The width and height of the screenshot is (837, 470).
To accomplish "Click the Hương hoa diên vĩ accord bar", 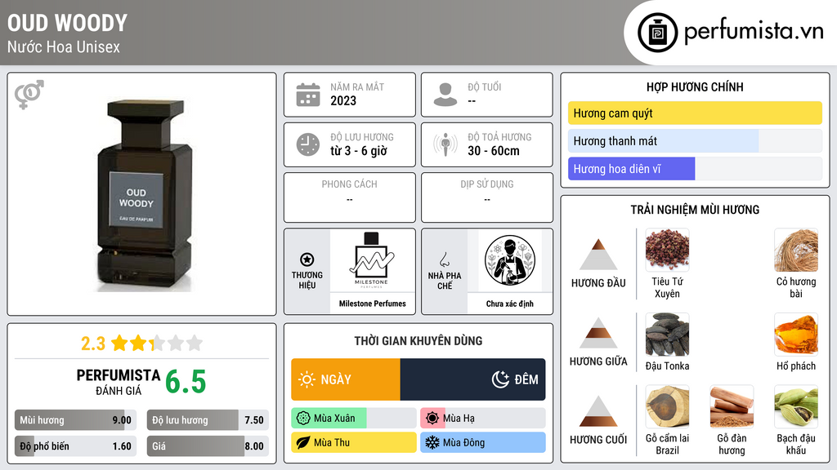I will 695,168.
